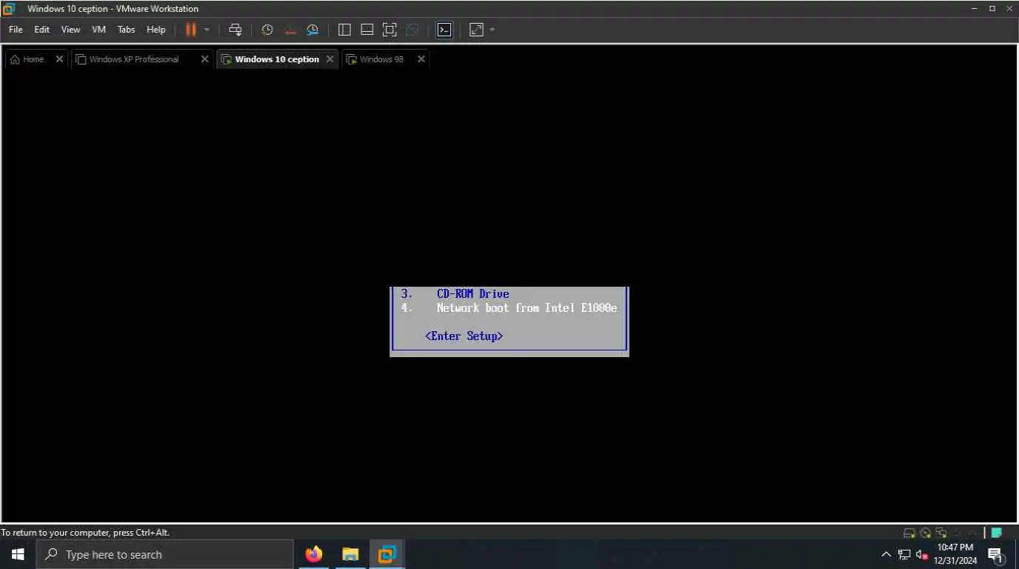The width and height of the screenshot is (1019, 569).
Task: Open Firefox from the taskbar
Action: click(314, 554)
